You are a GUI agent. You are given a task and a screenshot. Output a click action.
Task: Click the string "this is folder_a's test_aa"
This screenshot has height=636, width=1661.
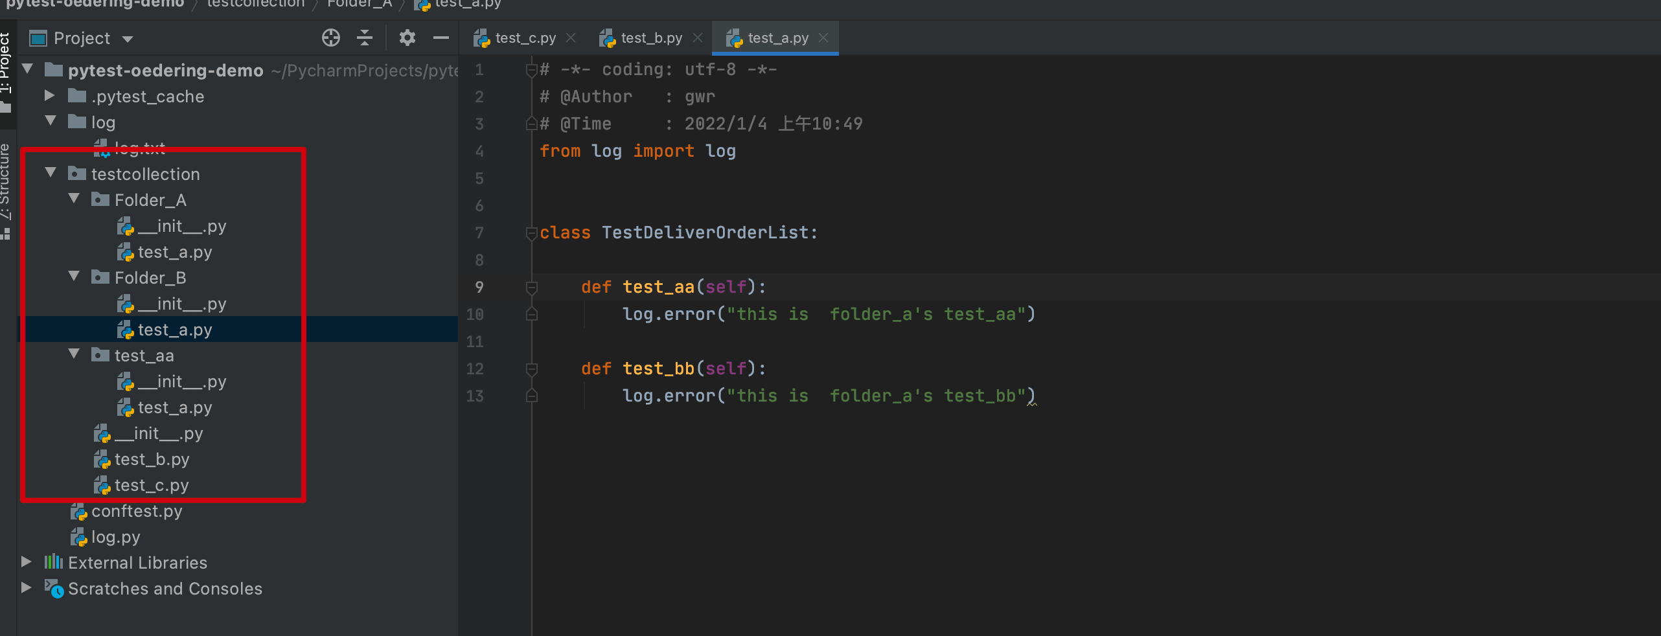876,314
